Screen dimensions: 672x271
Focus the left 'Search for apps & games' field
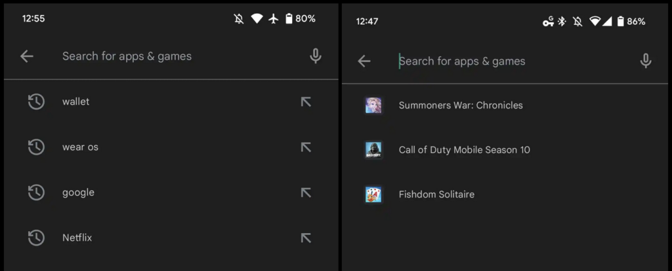pyautogui.click(x=180, y=56)
